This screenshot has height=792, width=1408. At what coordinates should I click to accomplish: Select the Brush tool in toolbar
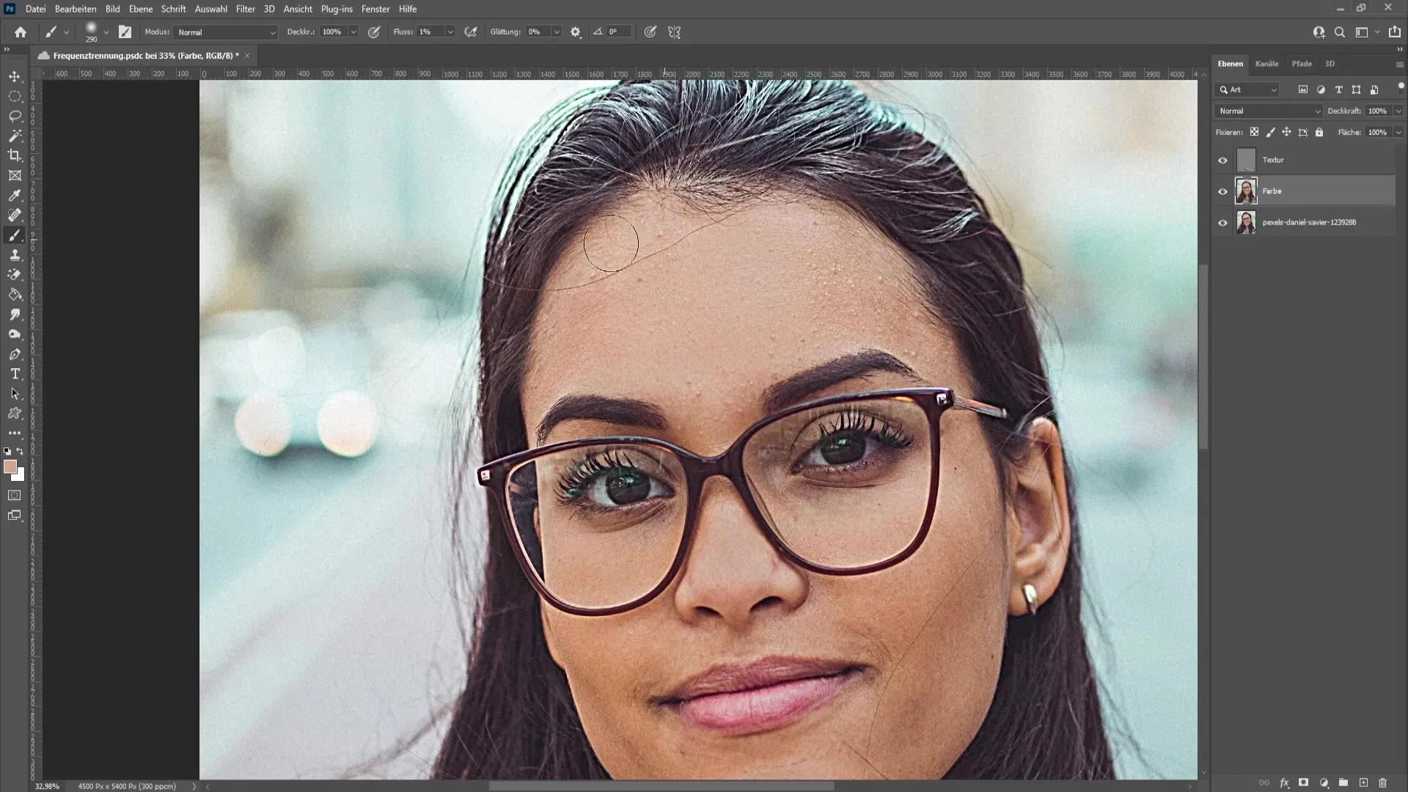click(15, 235)
